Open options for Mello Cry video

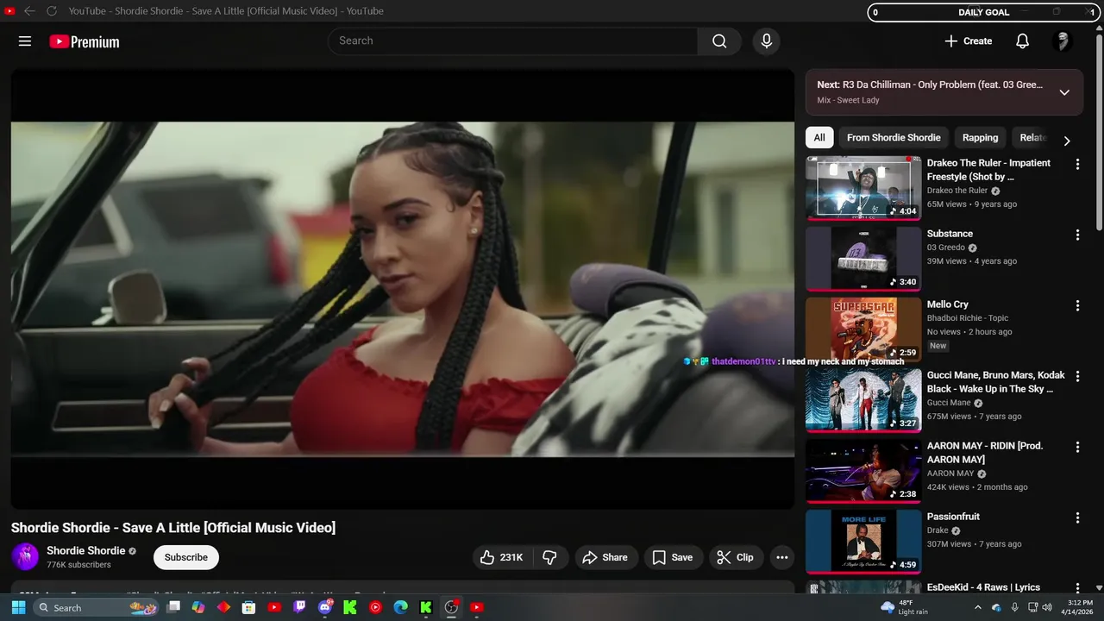[x=1077, y=305]
